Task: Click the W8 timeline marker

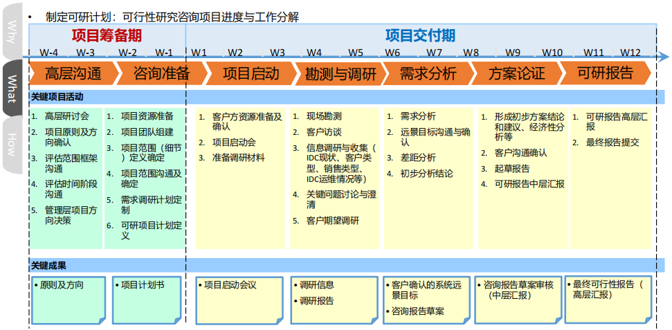Action: tap(471, 53)
